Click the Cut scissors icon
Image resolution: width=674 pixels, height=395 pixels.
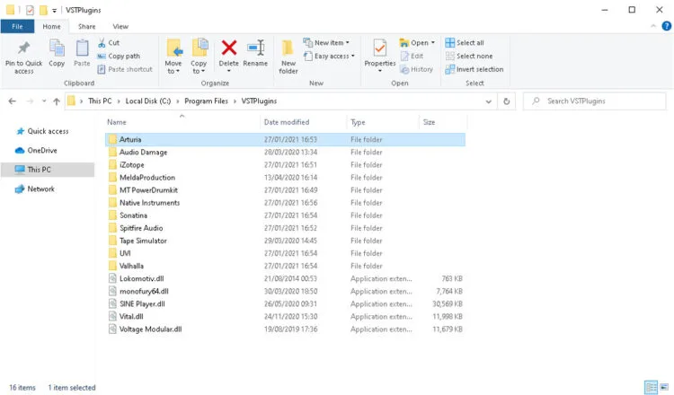(x=102, y=42)
